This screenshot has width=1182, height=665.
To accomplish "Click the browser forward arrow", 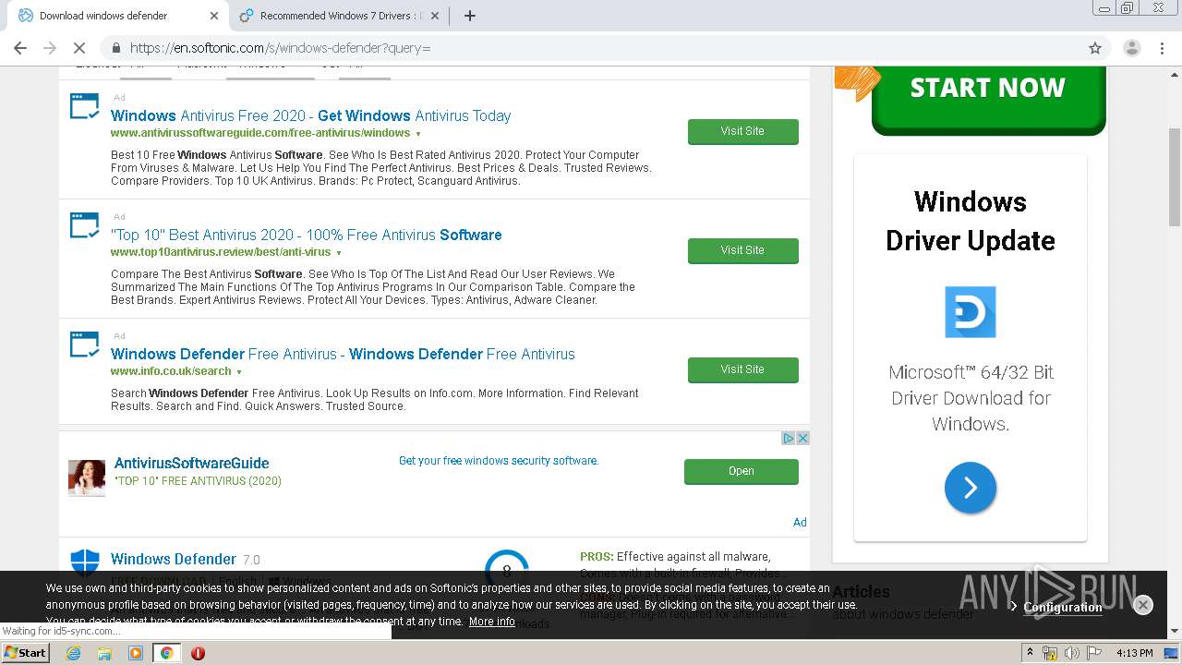I will (50, 48).
